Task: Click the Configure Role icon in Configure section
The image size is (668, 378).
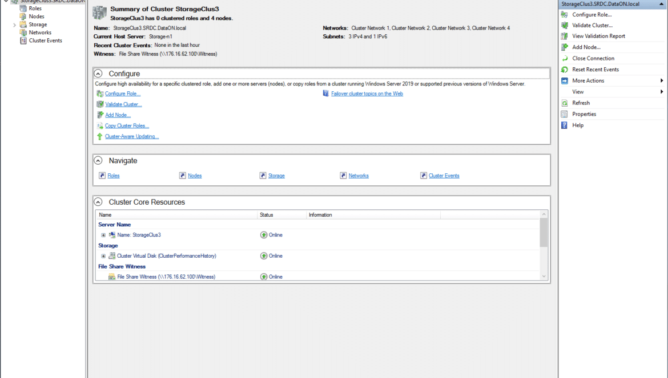Action: pyautogui.click(x=100, y=94)
